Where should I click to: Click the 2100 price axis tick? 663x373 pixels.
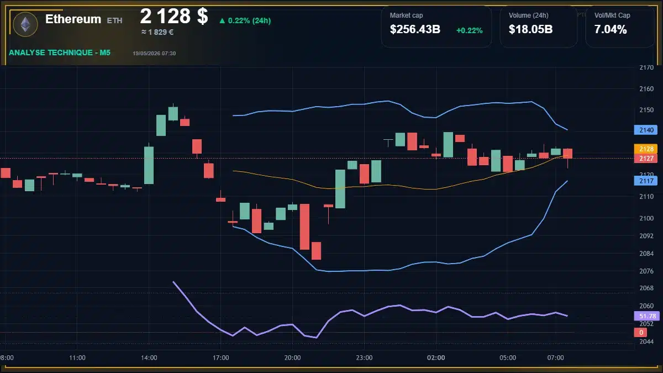click(x=646, y=218)
